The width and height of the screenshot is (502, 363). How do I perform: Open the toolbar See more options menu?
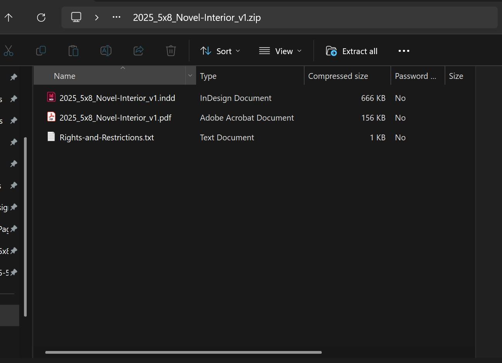pos(404,51)
